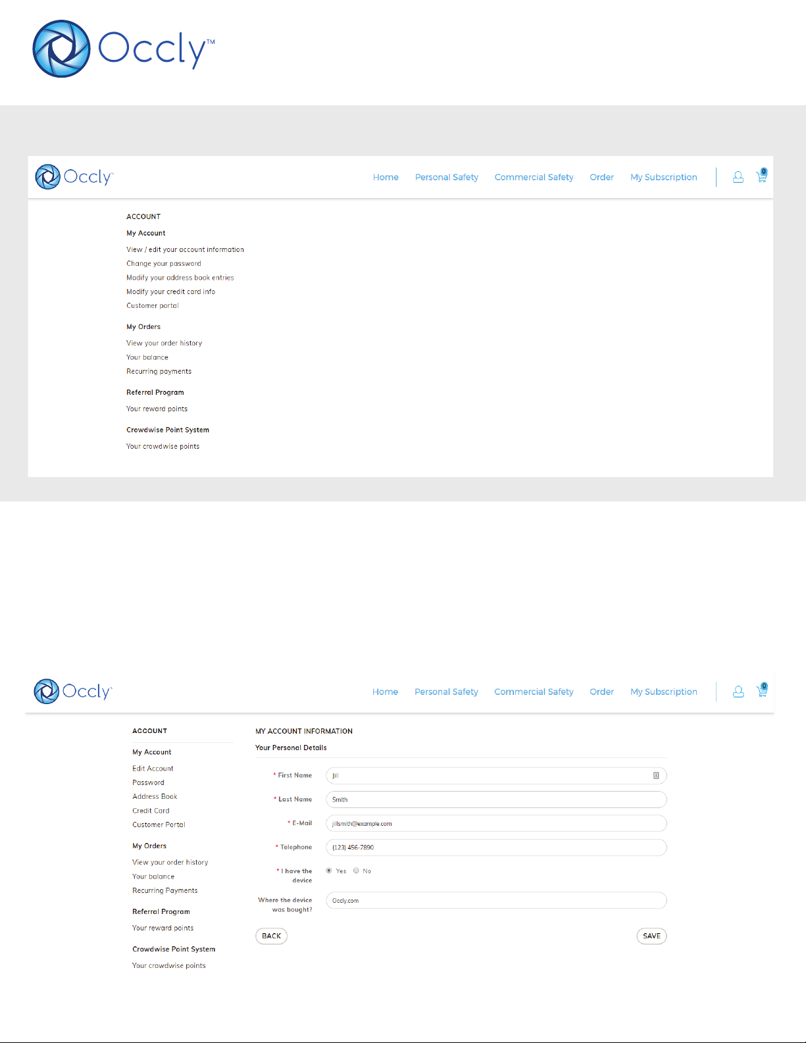This screenshot has width=806, height=1043.
Task: Open Commercial Safety in the lower navigation bar
Action: 534,692
